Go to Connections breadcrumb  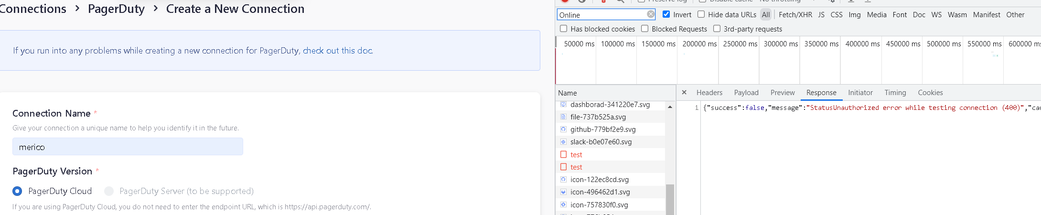[32, 9]
